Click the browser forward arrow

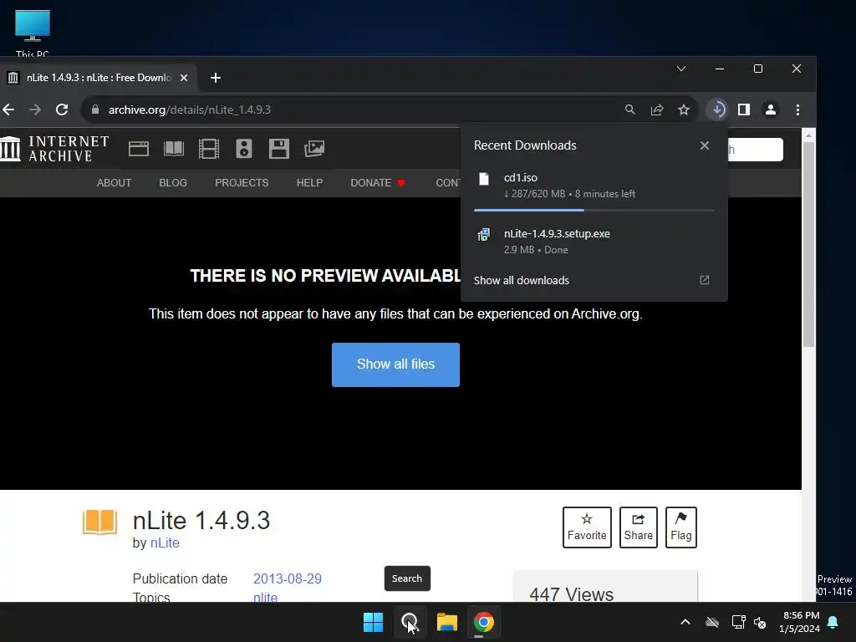tap(35, 110)
